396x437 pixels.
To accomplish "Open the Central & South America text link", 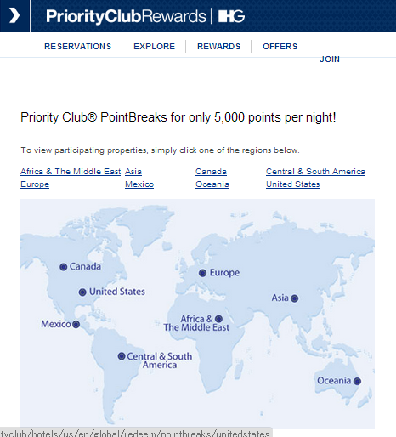I will point(315,172).
